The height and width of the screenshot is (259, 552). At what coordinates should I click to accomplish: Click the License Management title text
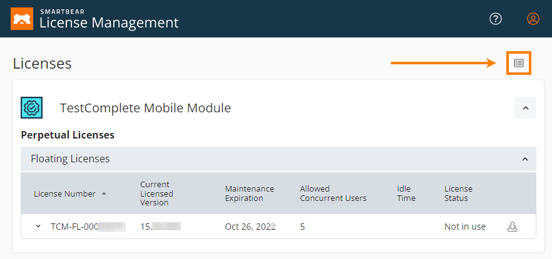point(109,23)
